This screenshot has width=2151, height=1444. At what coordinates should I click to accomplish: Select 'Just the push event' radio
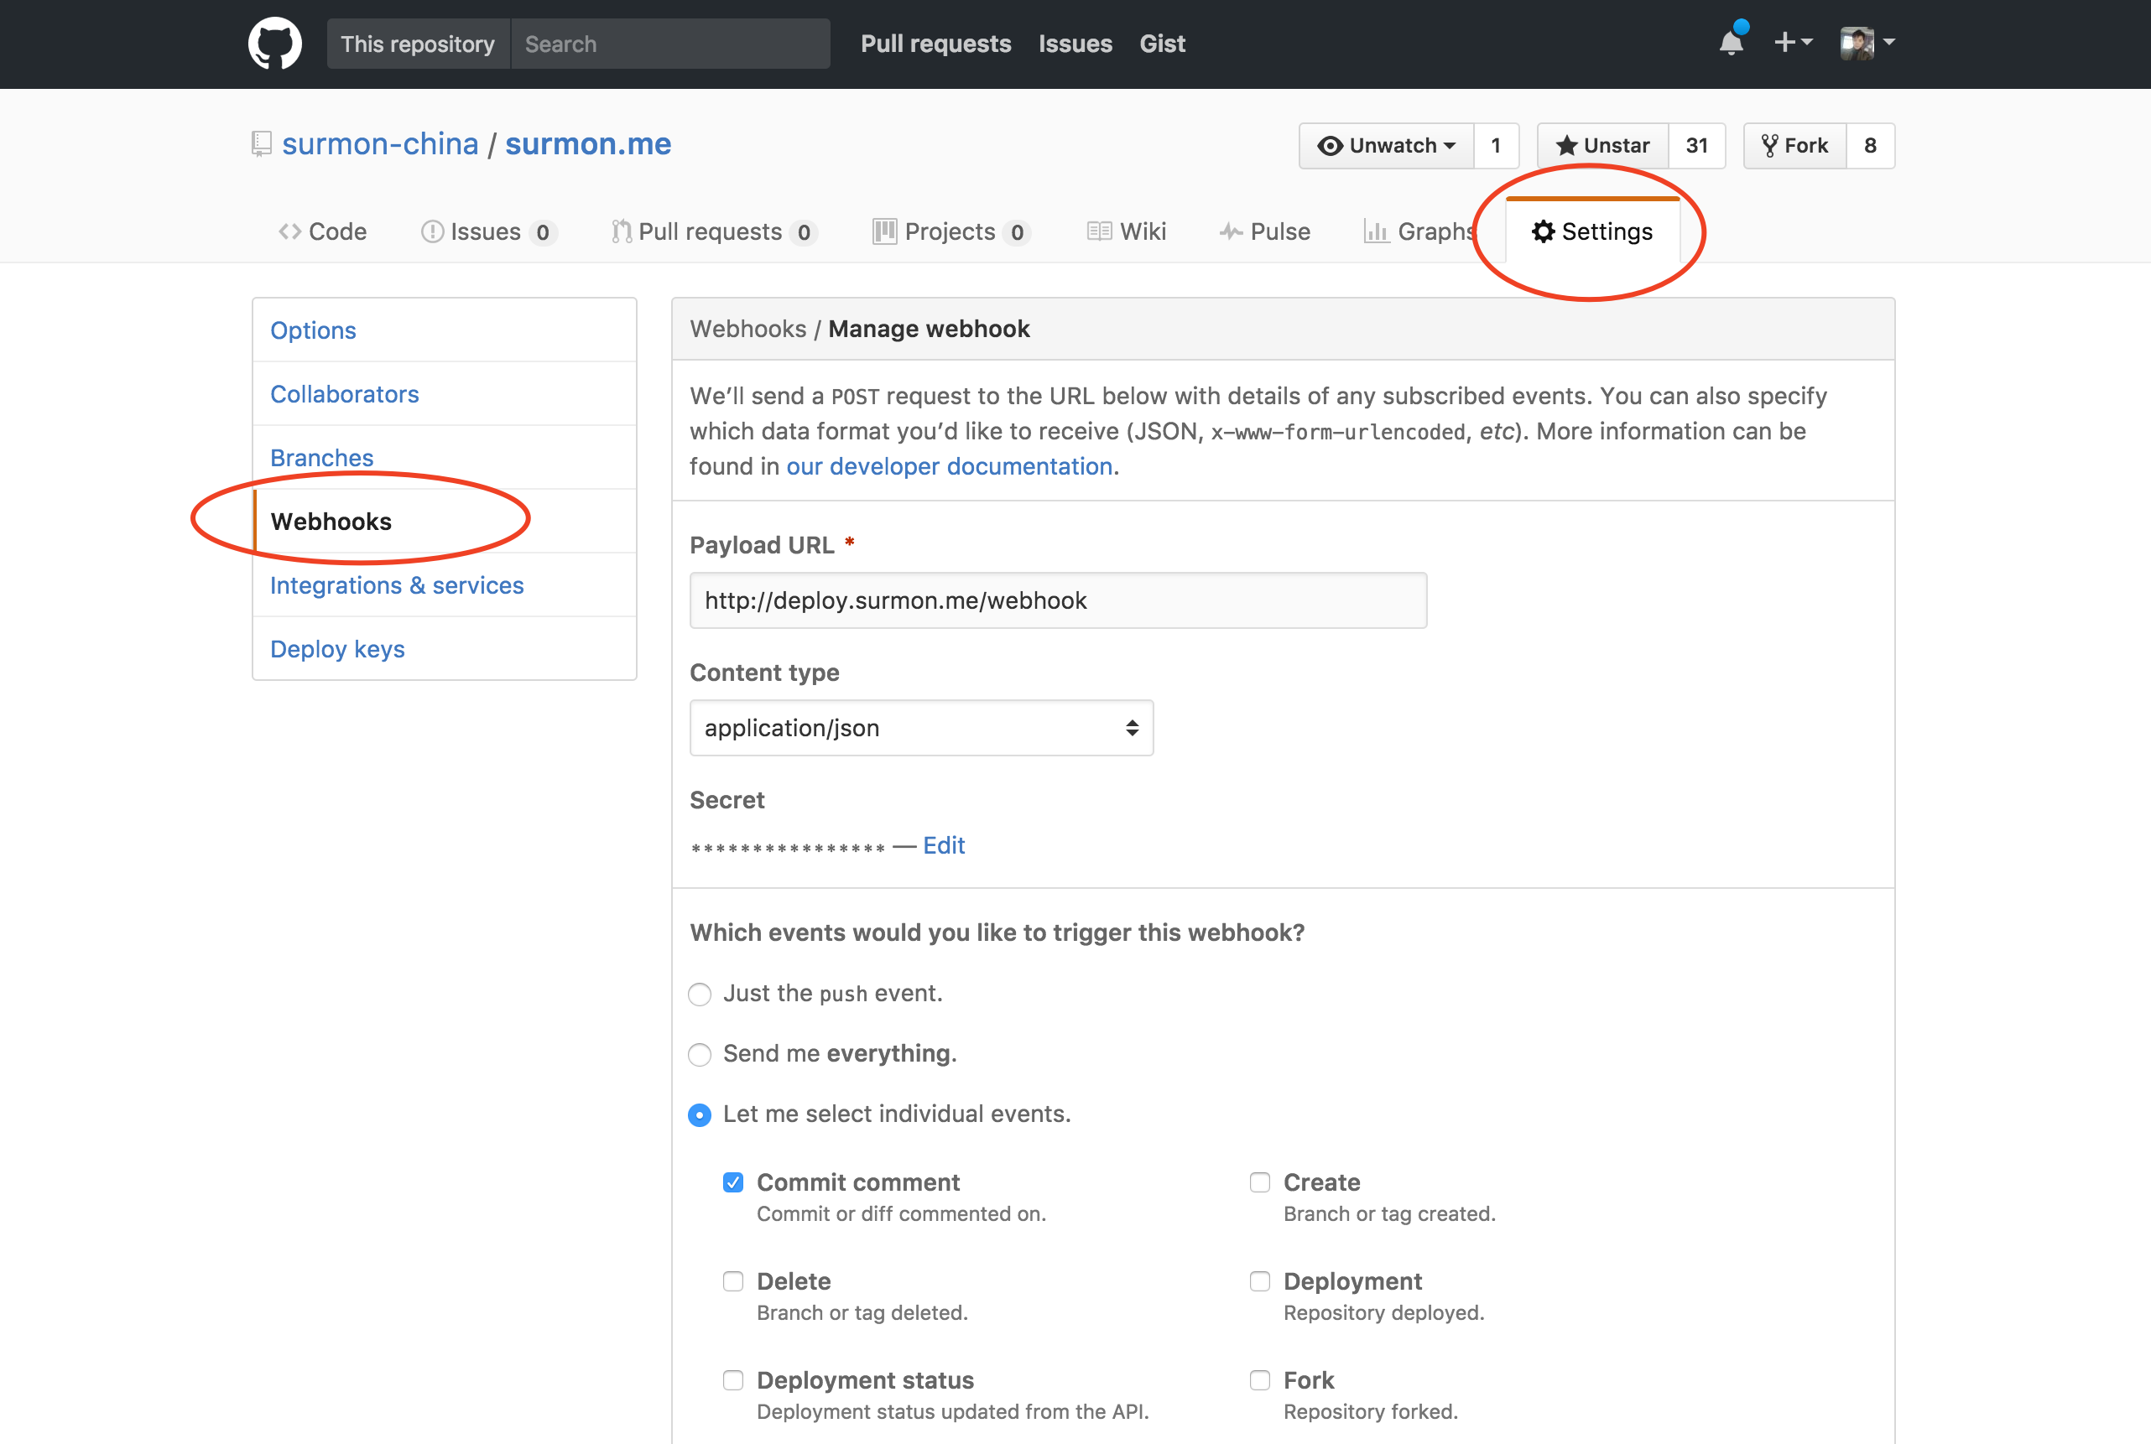[x=701, y=995]
